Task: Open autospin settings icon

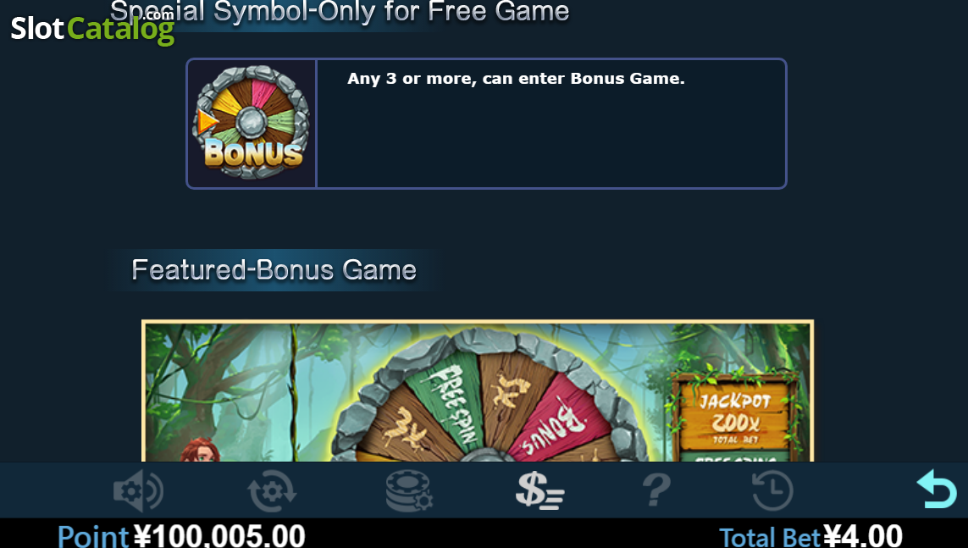Action: coord(272,490)
